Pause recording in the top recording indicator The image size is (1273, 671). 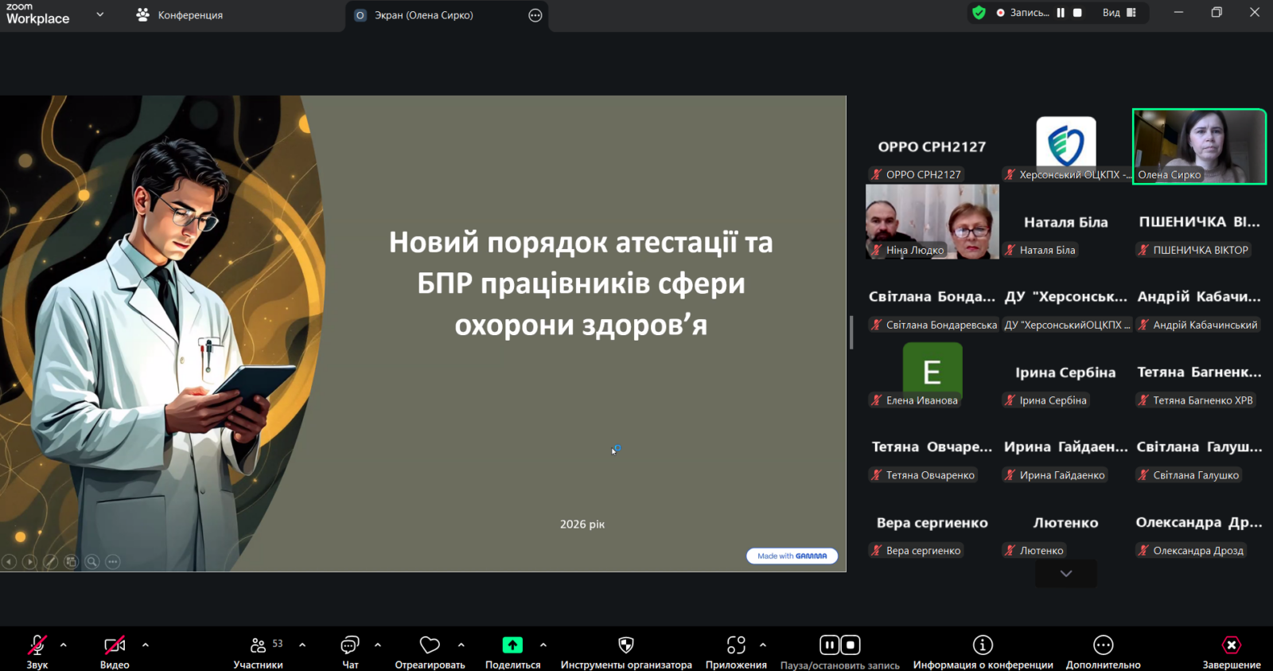(1061, 13)
